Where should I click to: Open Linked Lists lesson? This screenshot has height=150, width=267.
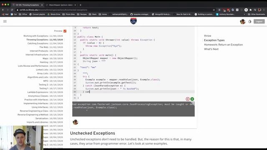(49, 70)
